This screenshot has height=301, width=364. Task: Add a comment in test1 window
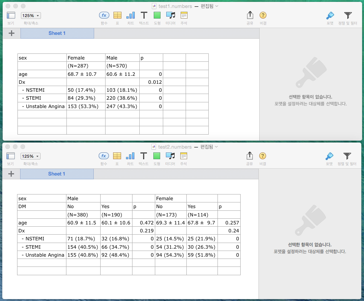pyautogui.click(x=184, y=16)
